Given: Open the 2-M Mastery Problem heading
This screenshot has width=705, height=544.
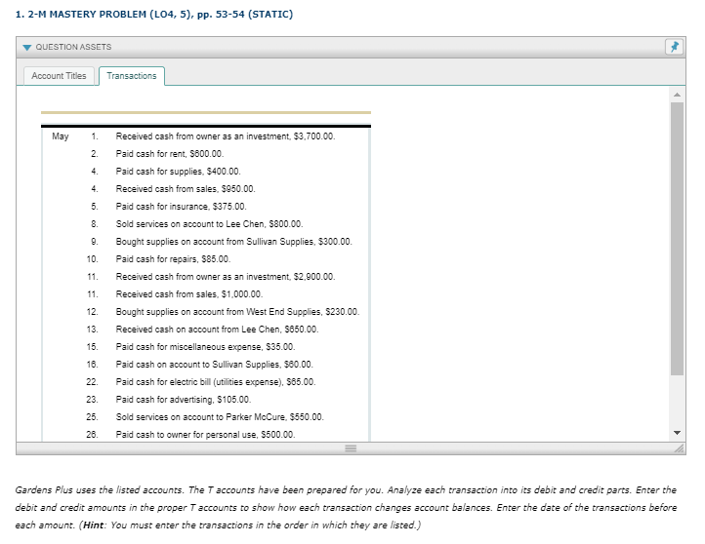Looking at the screenshot, I should coord(154,15).
